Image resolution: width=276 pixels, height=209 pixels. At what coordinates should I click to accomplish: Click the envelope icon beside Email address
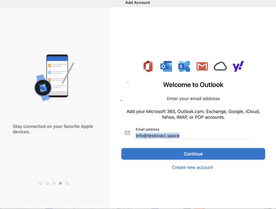click(x=127, y=133)
